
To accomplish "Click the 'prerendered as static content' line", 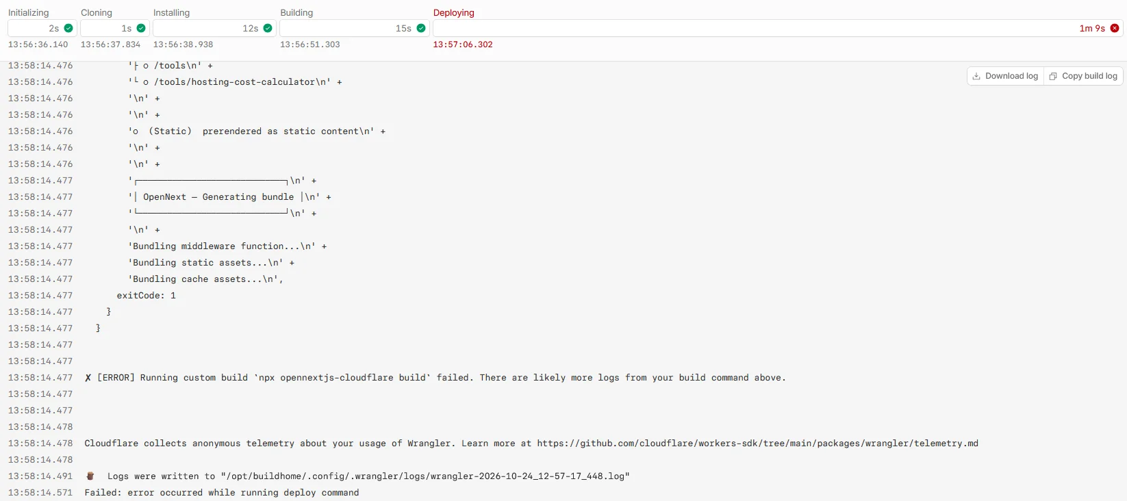I will click(x=257, y=131).
